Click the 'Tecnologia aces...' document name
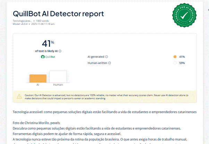Viewport: 209px width, 144px height. (23, 21)
